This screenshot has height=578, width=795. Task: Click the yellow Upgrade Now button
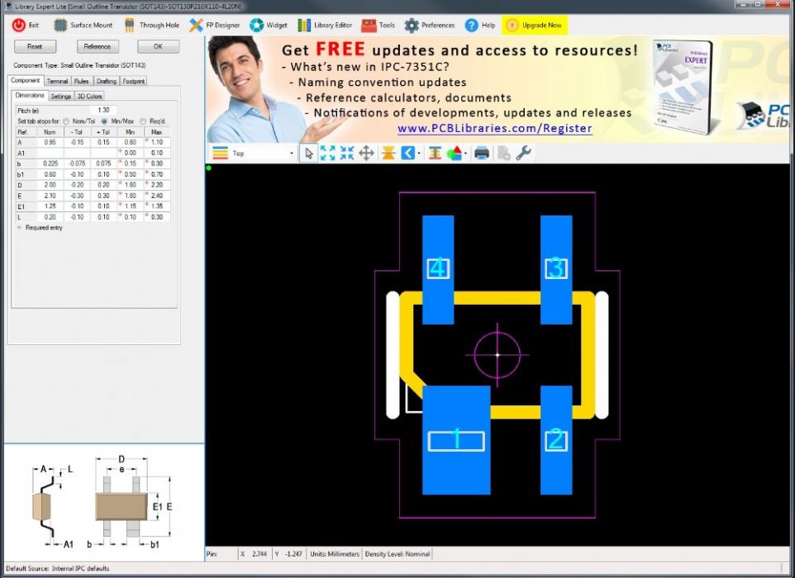click(535, 26)
